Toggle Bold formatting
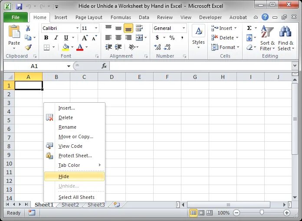The width and height of the screenshot is (302, 221). click(x=46, y=38)
